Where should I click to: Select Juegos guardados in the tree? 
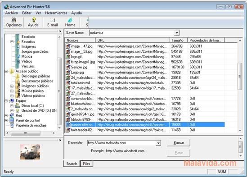coord(35,51)
